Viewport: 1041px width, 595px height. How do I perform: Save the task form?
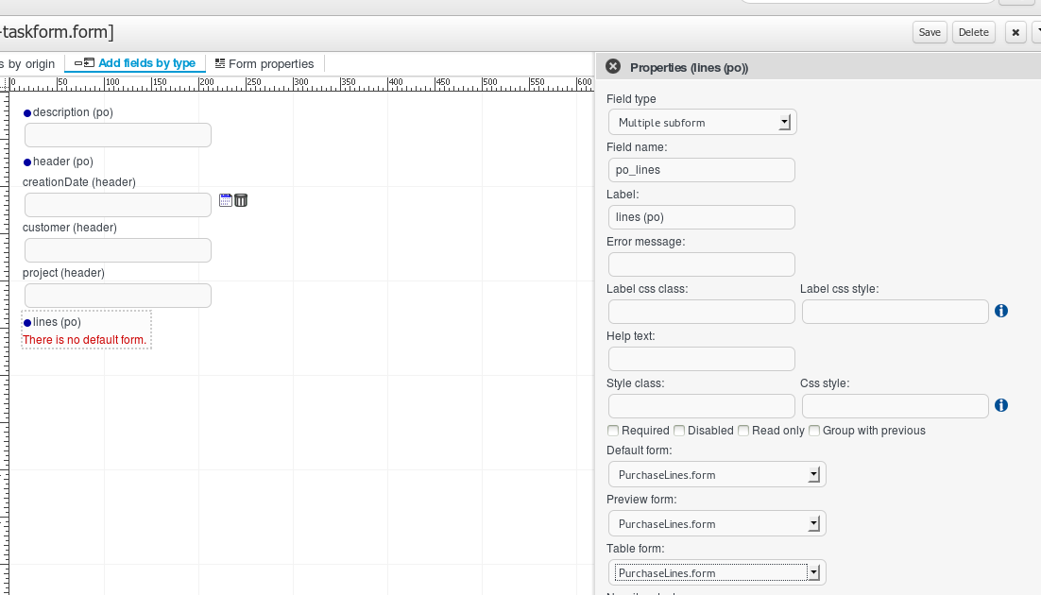click(929, 31)
